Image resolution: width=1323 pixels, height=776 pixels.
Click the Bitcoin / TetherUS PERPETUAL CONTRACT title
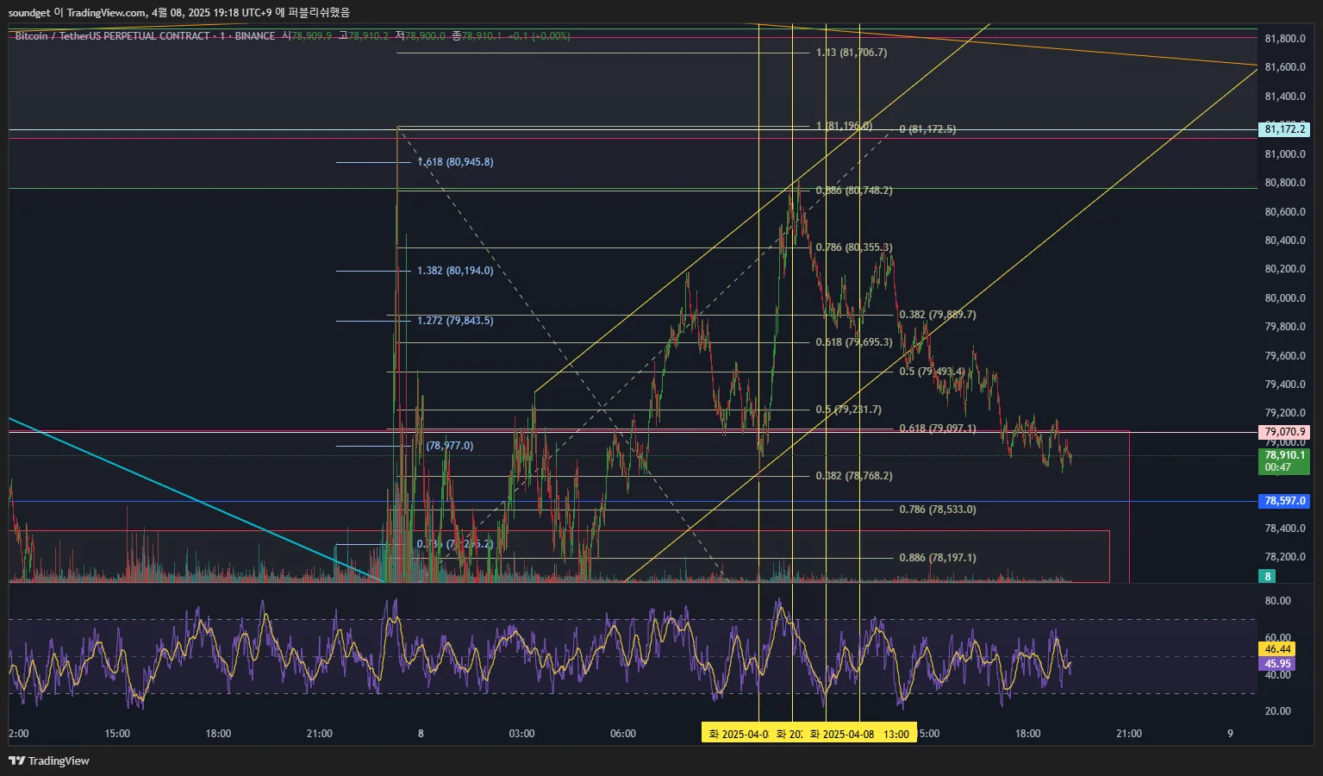pyautogui.click(x=112, y=36)
